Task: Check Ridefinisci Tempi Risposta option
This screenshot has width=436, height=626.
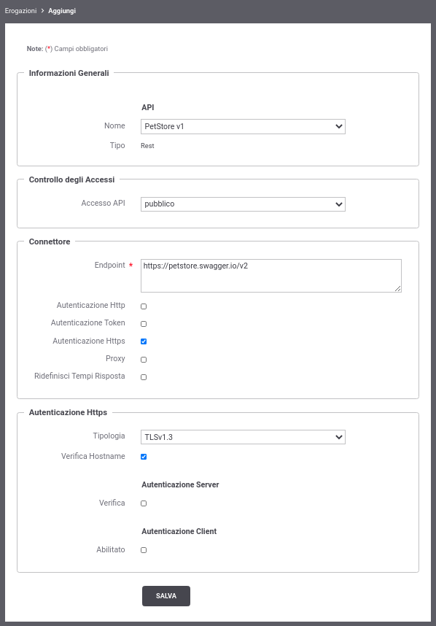Action: tap(144, 377)
